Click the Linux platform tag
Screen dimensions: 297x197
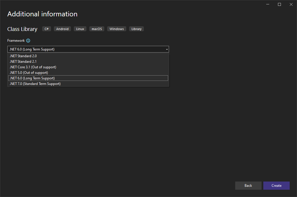[80, 29]
